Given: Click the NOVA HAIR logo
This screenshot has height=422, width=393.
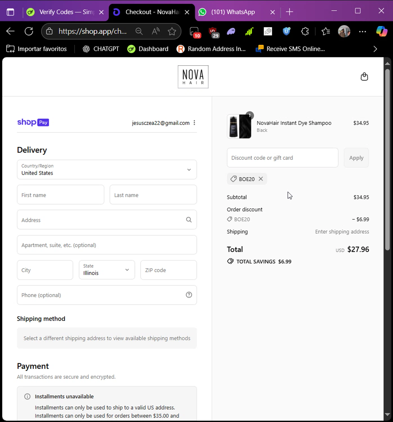Looking at the screenshot, I should click(x=193, y=77).
